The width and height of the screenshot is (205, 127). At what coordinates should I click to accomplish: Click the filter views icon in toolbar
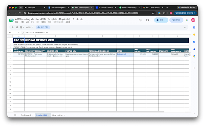click(21, 27)
